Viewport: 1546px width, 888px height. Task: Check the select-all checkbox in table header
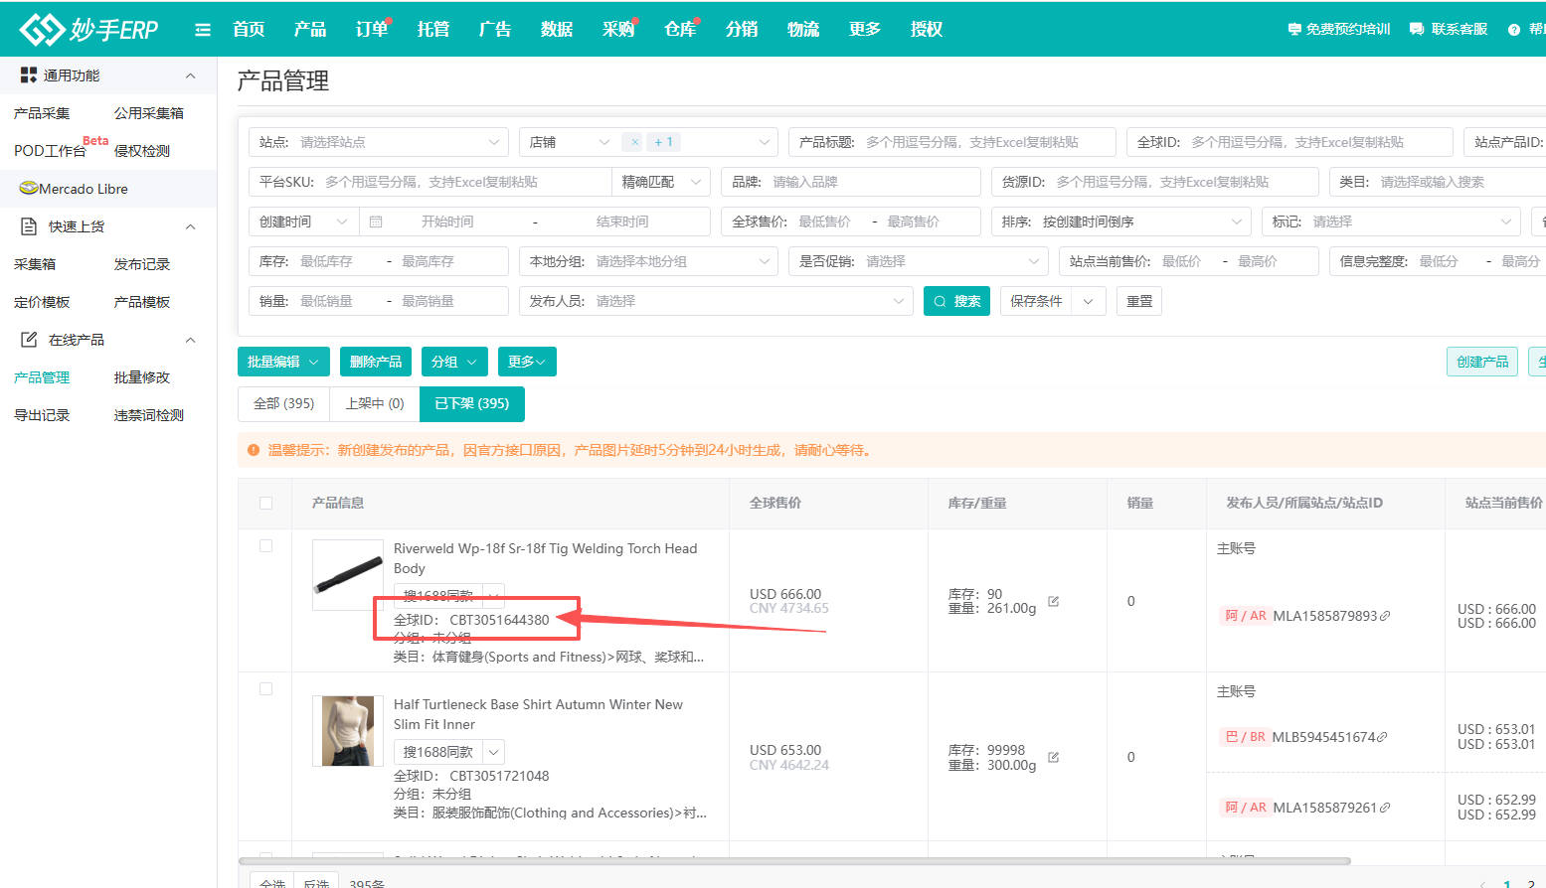coord(265,503)
